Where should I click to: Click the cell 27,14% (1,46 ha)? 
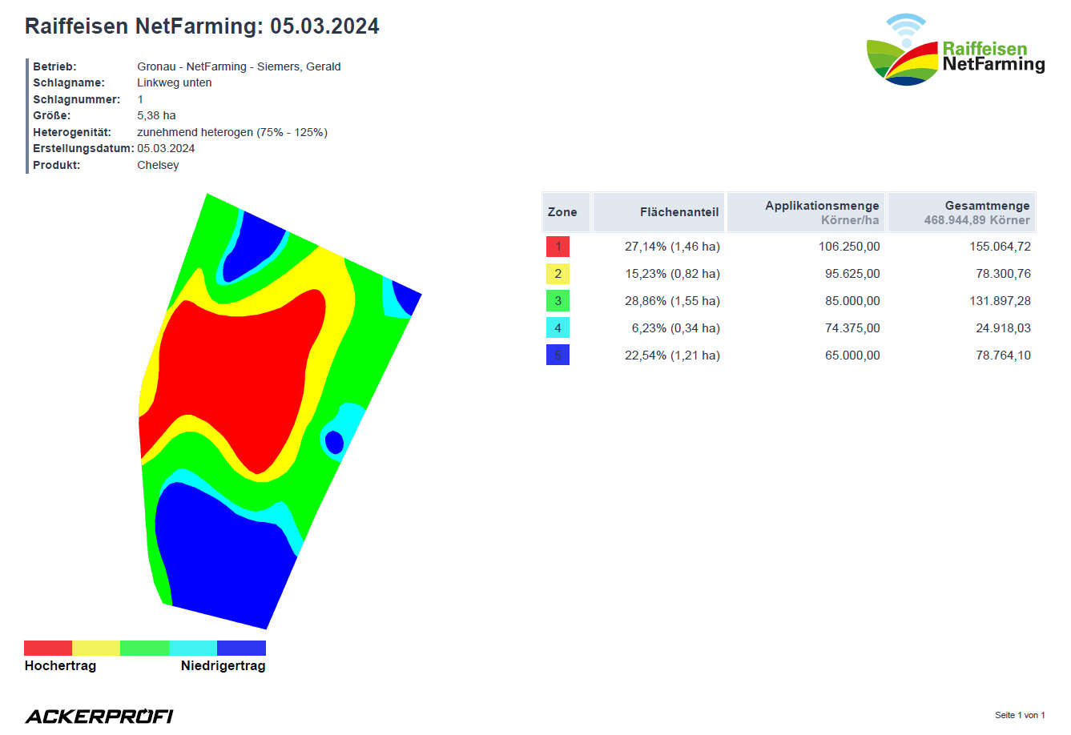[672, 247]
